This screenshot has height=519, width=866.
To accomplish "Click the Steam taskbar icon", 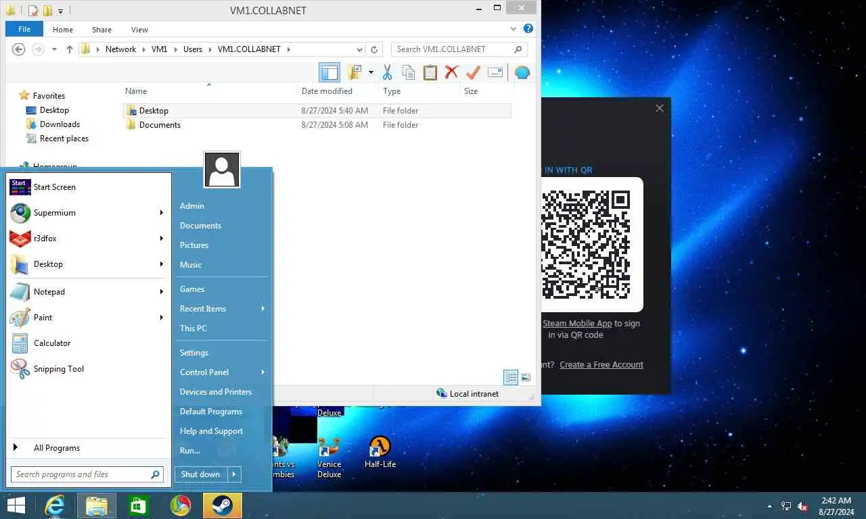I will pos(222,505).
